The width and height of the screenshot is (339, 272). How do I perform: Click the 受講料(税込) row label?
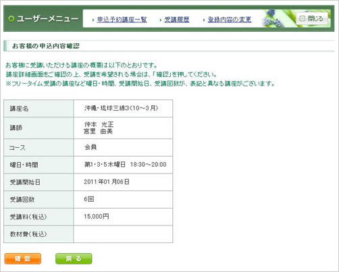tap(28, 217)
